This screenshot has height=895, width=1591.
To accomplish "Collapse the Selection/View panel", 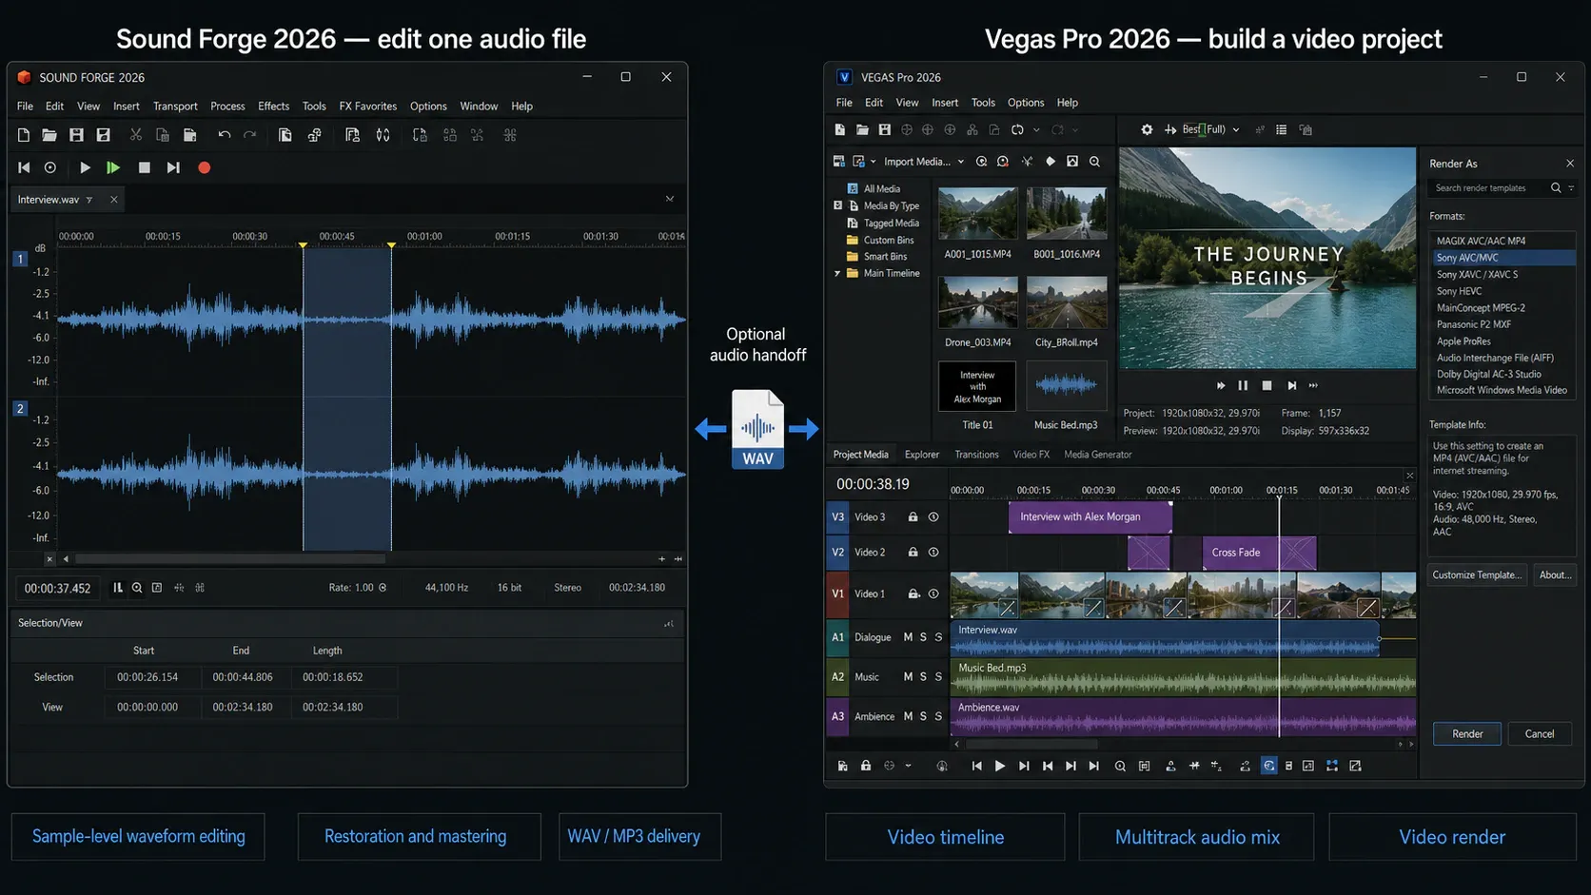I will (669, 624).
